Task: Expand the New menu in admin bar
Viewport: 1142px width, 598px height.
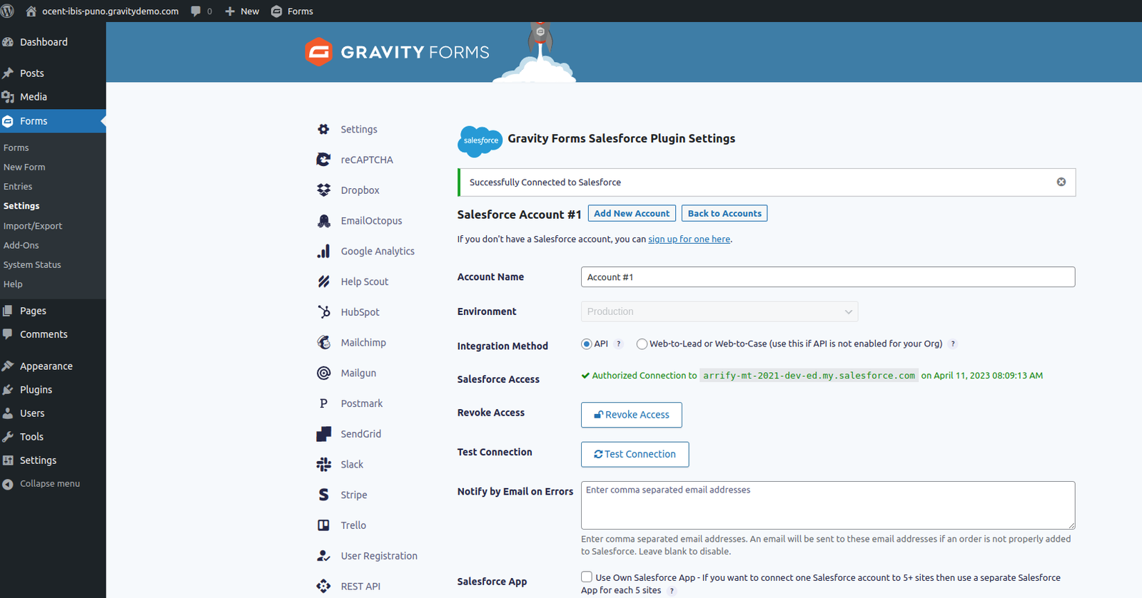Action: [x=242, y=11]
